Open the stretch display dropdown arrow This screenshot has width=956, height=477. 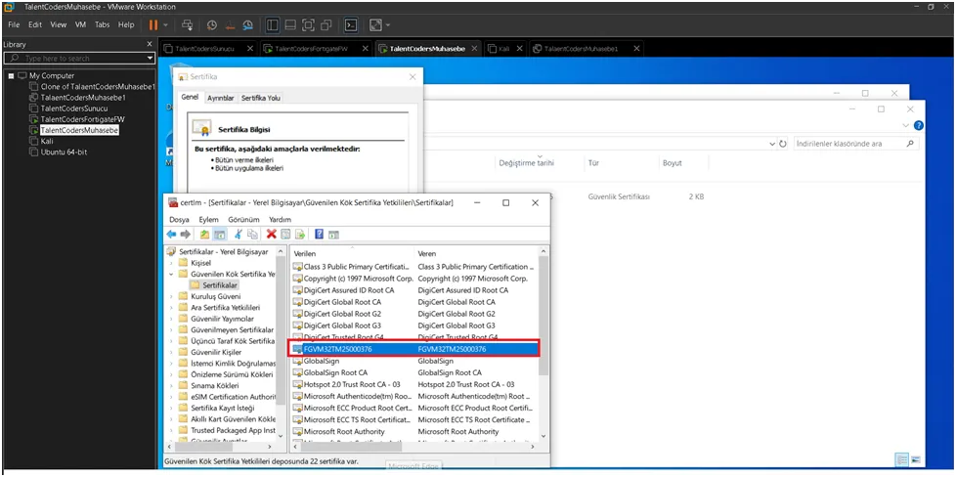pyautogui.click(x=387, y=25)
